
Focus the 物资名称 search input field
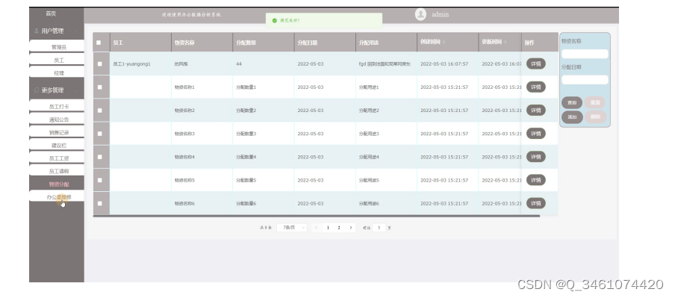tap(585, 54)
